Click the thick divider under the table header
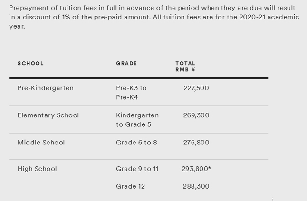This screenshot has height=201, width=307. pos(138,77)
